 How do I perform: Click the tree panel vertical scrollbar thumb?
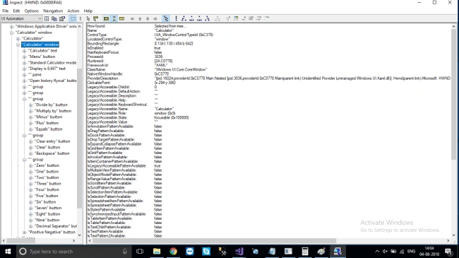tap(79, 138)
